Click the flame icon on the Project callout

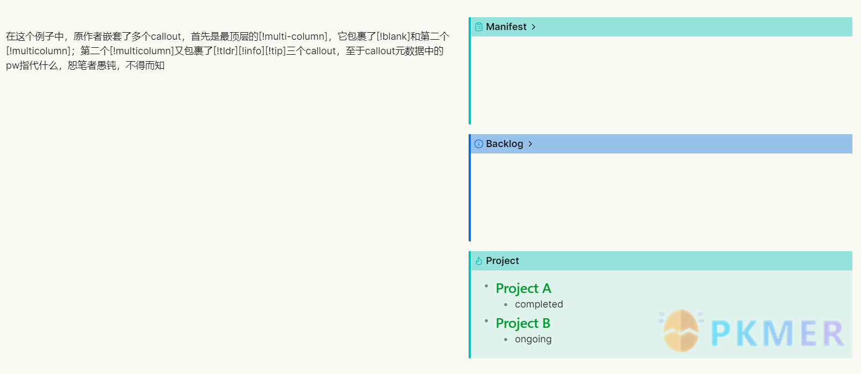pos(478,261)
